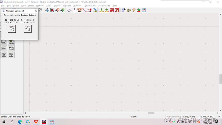
Task: Click the VAR insert variable icon
Action: click(x=79, y=10)
